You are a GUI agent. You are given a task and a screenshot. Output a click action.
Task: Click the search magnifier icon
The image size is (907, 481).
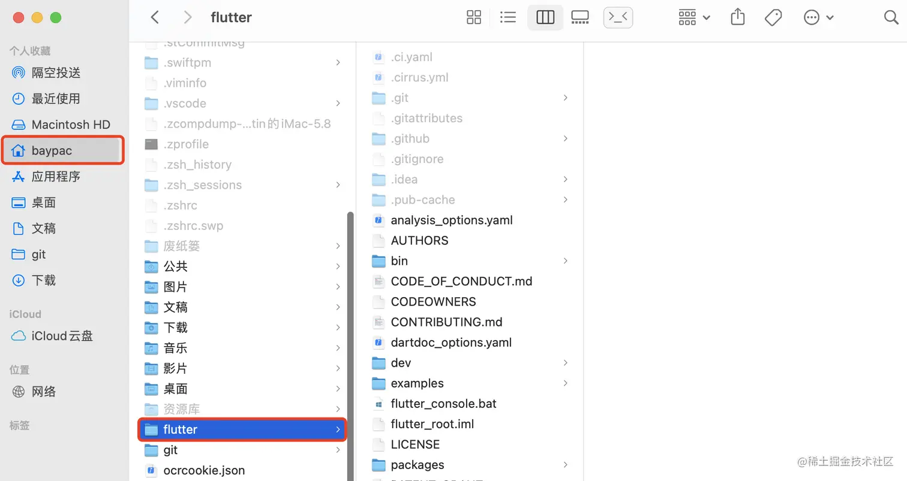(x=891, y=17)
